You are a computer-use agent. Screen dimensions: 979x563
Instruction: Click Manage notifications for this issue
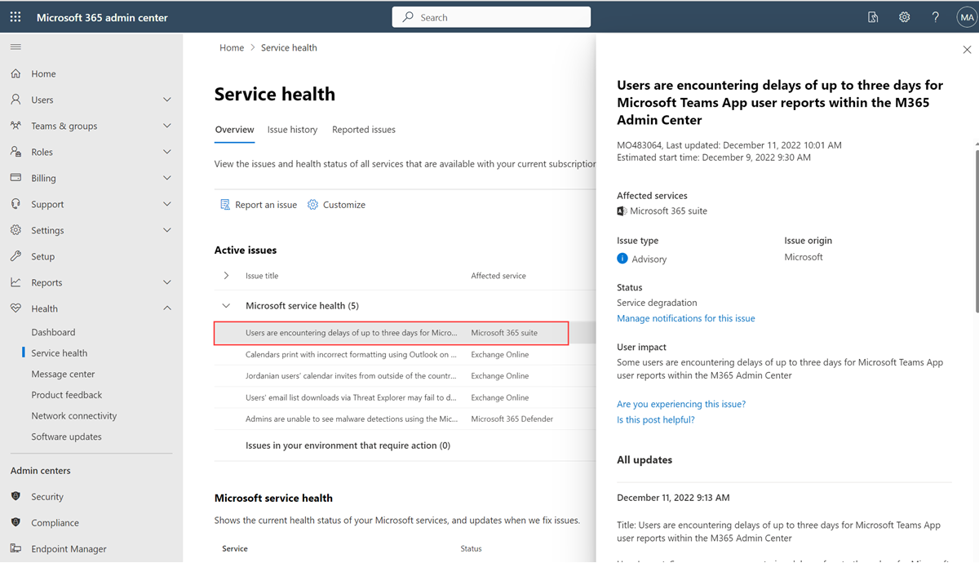coord(685,318)
